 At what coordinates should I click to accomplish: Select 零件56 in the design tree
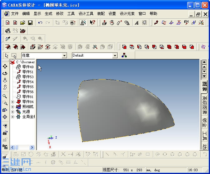[x=28, y=92]
